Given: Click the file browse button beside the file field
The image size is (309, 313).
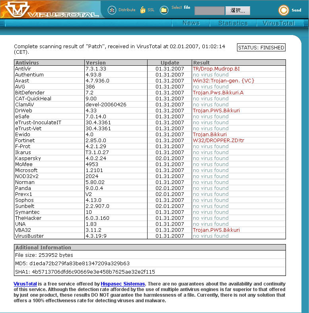Looking at the screenshot, I should [238, 11].
